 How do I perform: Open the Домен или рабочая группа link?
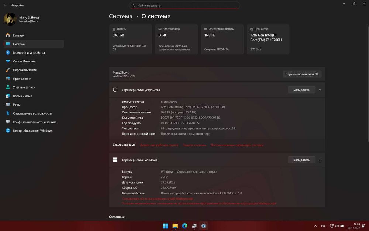(159, 145)
